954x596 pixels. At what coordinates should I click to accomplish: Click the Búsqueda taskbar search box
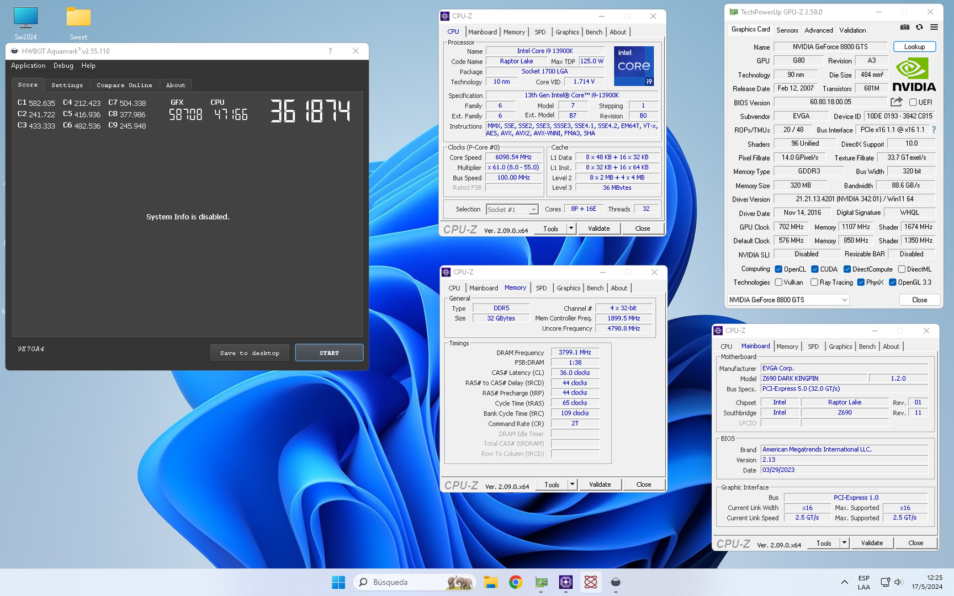pos(415,582)
